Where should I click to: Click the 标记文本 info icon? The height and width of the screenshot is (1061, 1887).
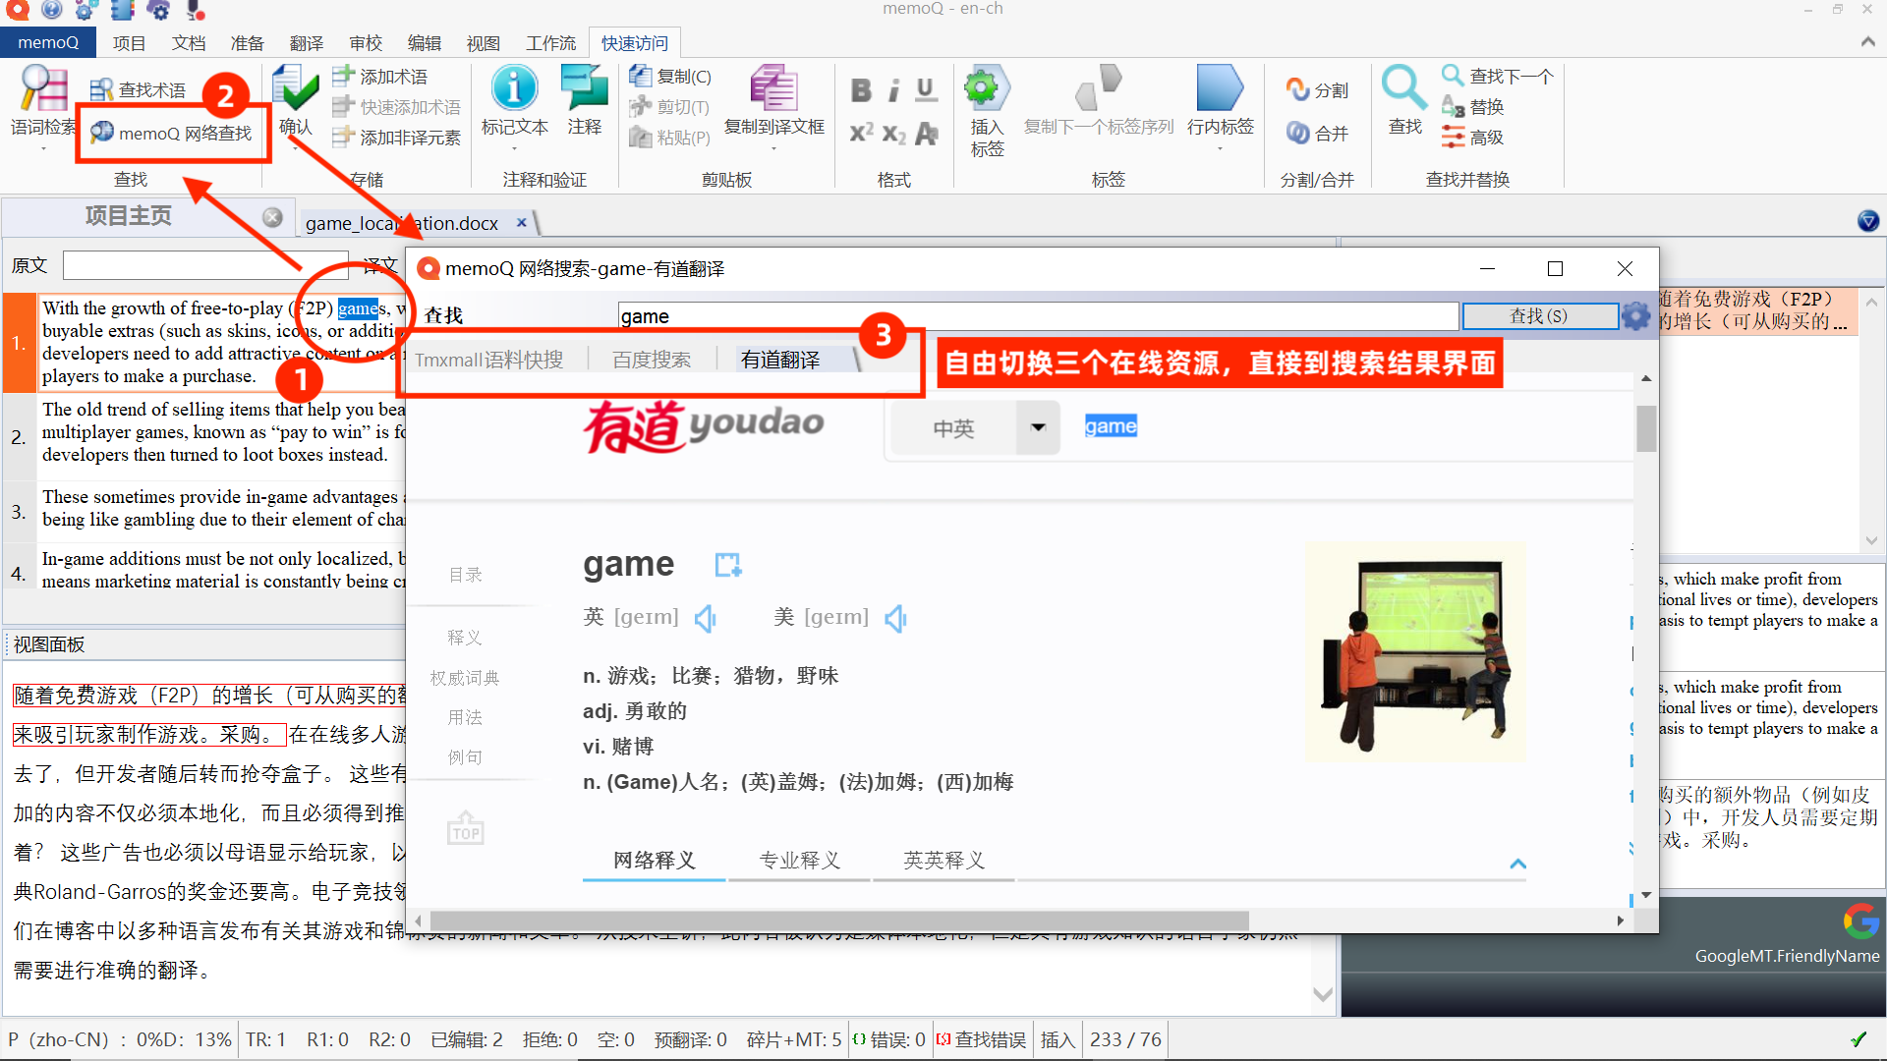point(514,87)
